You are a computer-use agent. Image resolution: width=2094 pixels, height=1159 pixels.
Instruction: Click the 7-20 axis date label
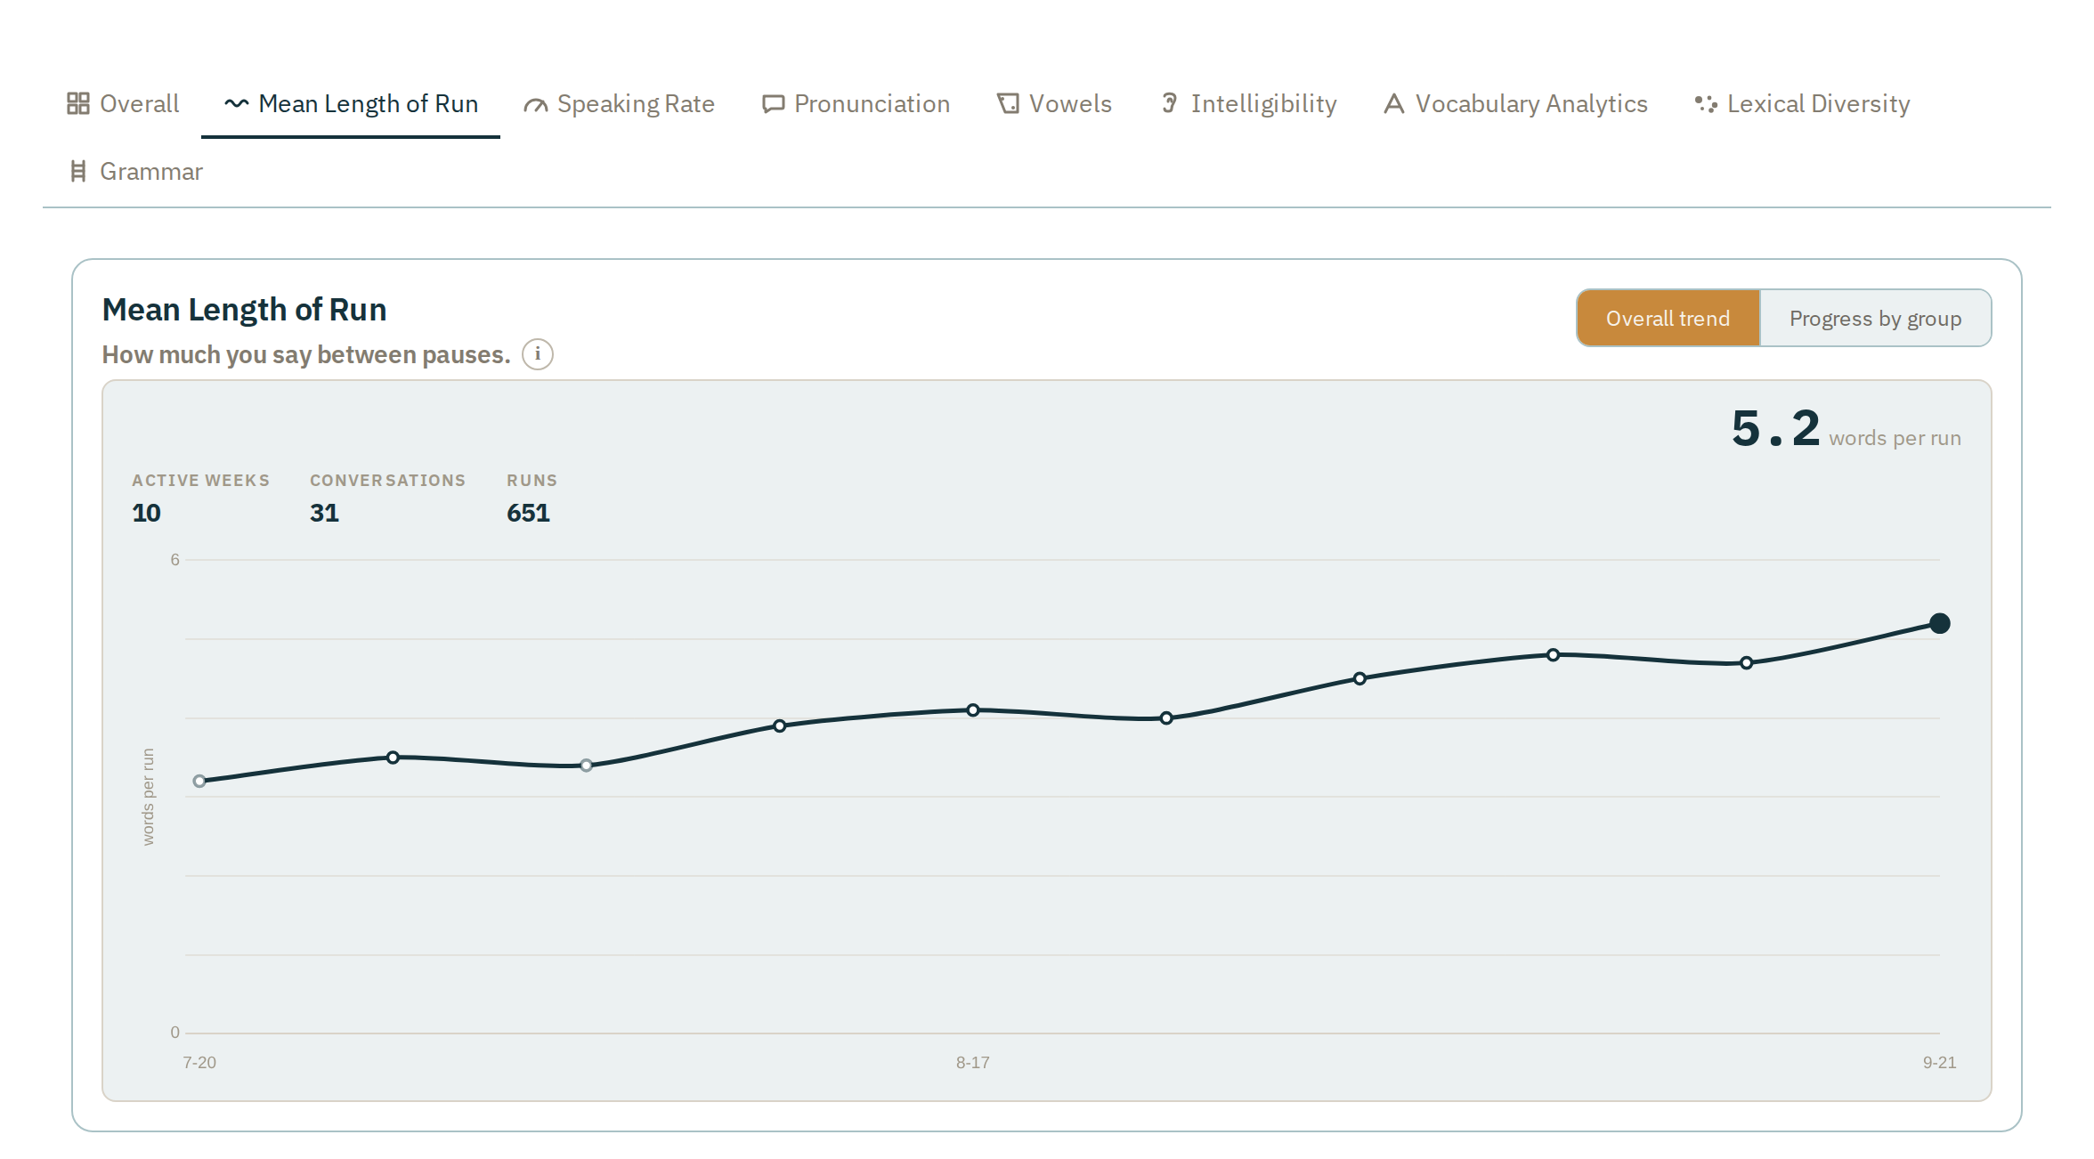(199, 1062)
